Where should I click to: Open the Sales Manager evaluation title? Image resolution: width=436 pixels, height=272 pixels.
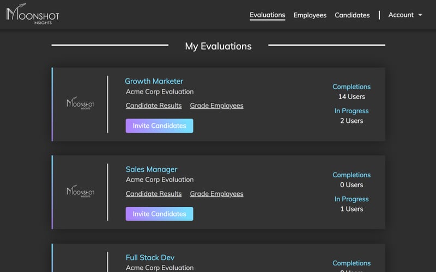click(152, 169)
